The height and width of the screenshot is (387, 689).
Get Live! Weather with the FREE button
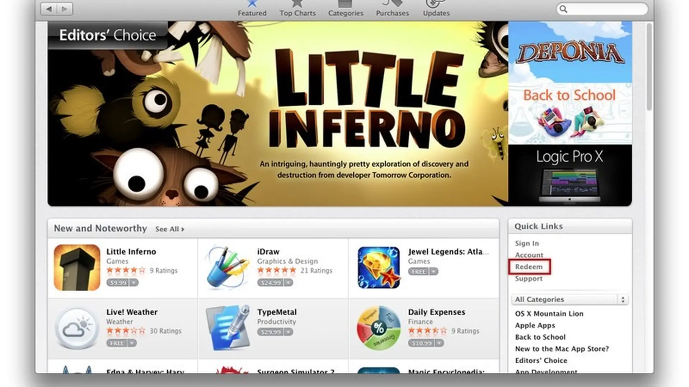(x=117, y=343)
